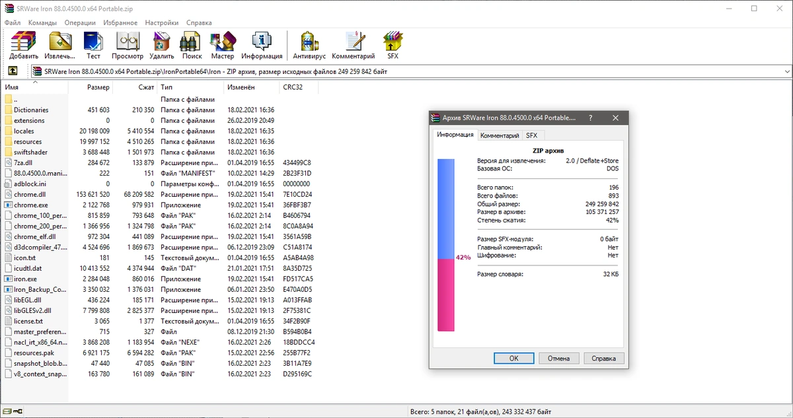Click the SFX toolbar icon
Screen dimensions: 793x418
(x=393, y=41)
